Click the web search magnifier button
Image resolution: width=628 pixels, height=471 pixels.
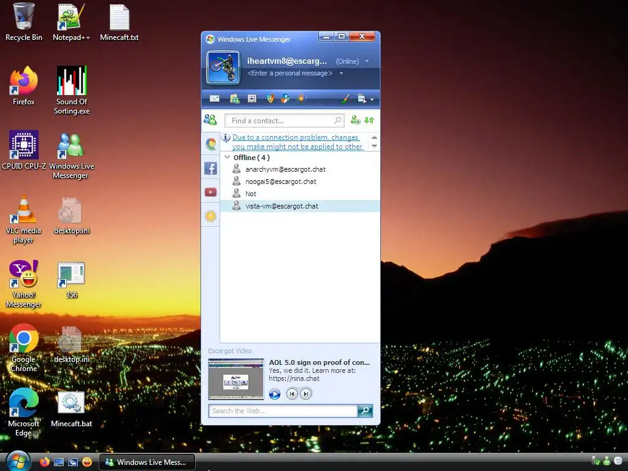click(x=366, y=410)
